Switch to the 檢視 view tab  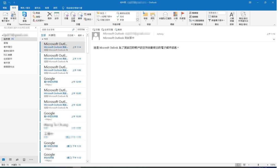(x=47, y=8)
